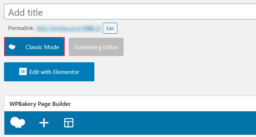
Task: Click the small Edit button beside Permalink
Action: point(110,28)
